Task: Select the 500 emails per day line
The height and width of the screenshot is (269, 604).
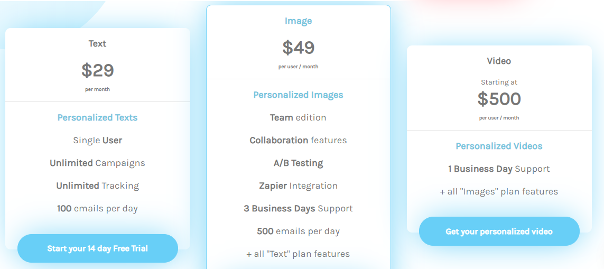Action: point(298,231)
